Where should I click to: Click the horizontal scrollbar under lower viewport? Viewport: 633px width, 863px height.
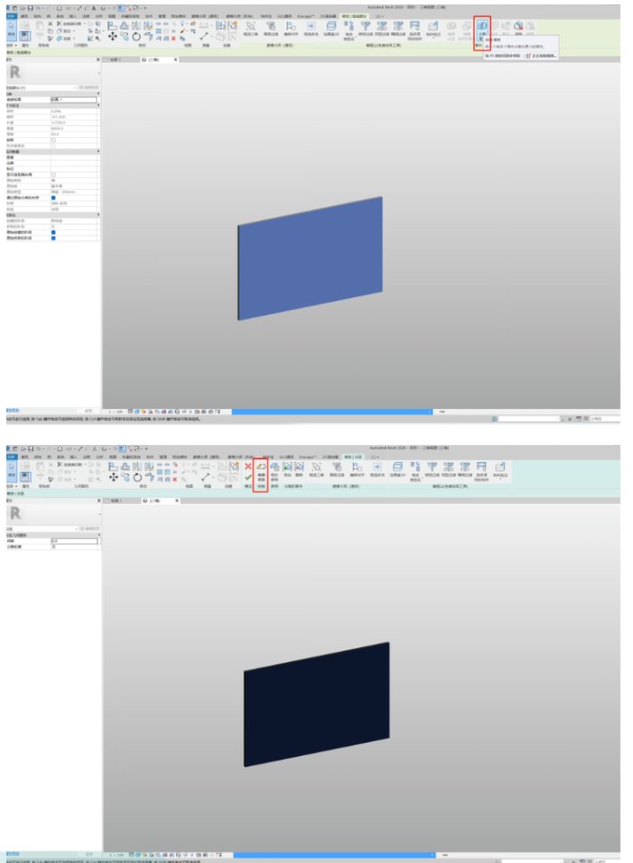[x=334, y=855]
